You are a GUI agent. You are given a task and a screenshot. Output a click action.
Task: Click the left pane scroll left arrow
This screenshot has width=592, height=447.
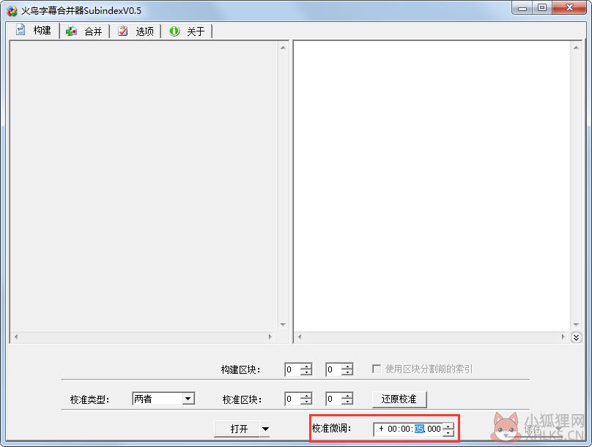16,337
